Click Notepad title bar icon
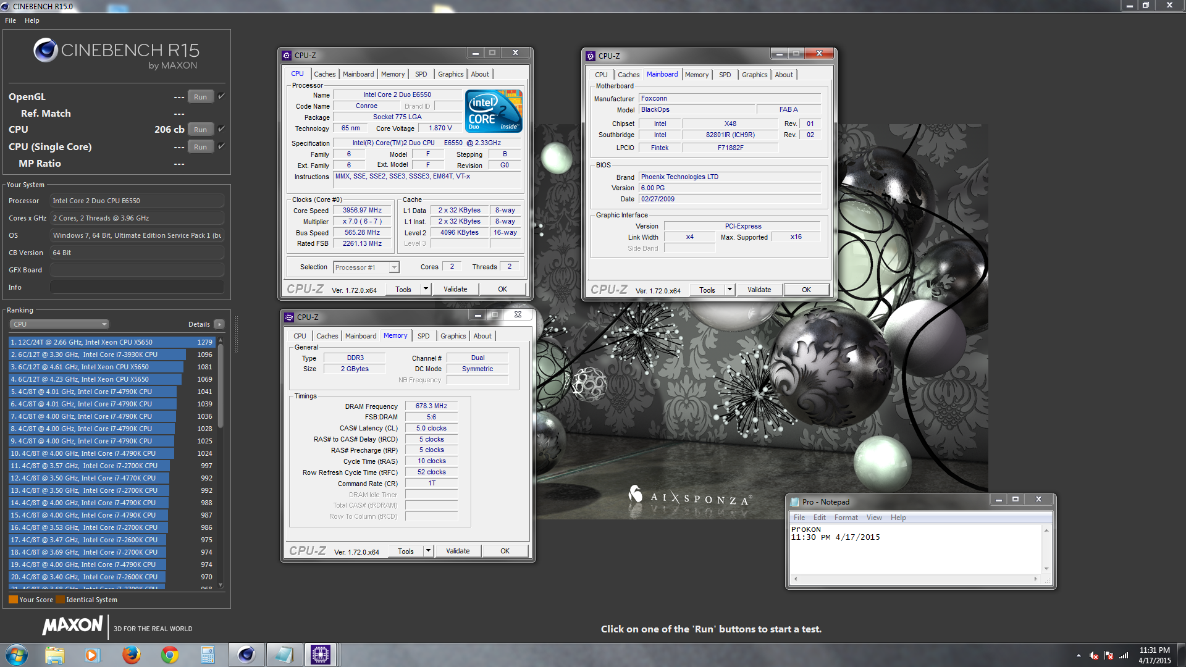This screenshot has height=667, width=1186. pos(795,502)
